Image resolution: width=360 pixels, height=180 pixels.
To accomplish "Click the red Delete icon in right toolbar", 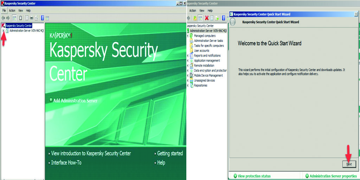I will 207,18.
